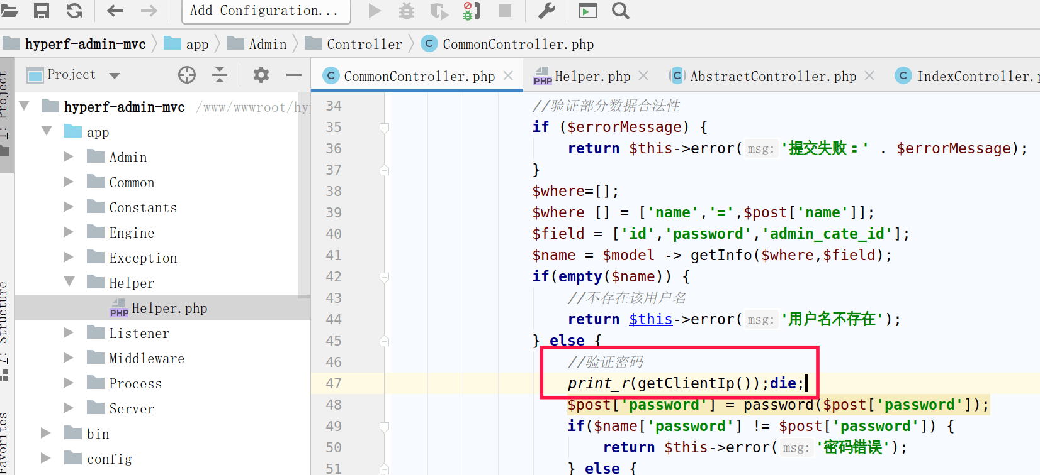
Task: Switch to IndexController tab
Action: [966, 76]
